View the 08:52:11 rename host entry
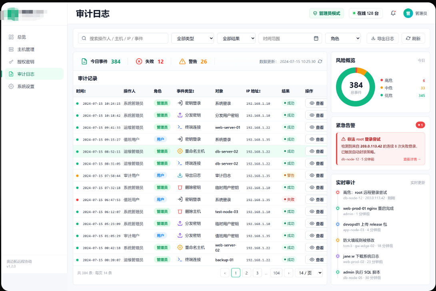The height and width of the screenshot is (291, 436). pos(316,151)
